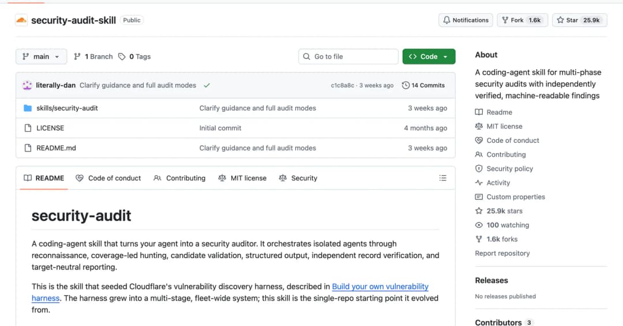Switch to the README tab

(x=44, y=178)
